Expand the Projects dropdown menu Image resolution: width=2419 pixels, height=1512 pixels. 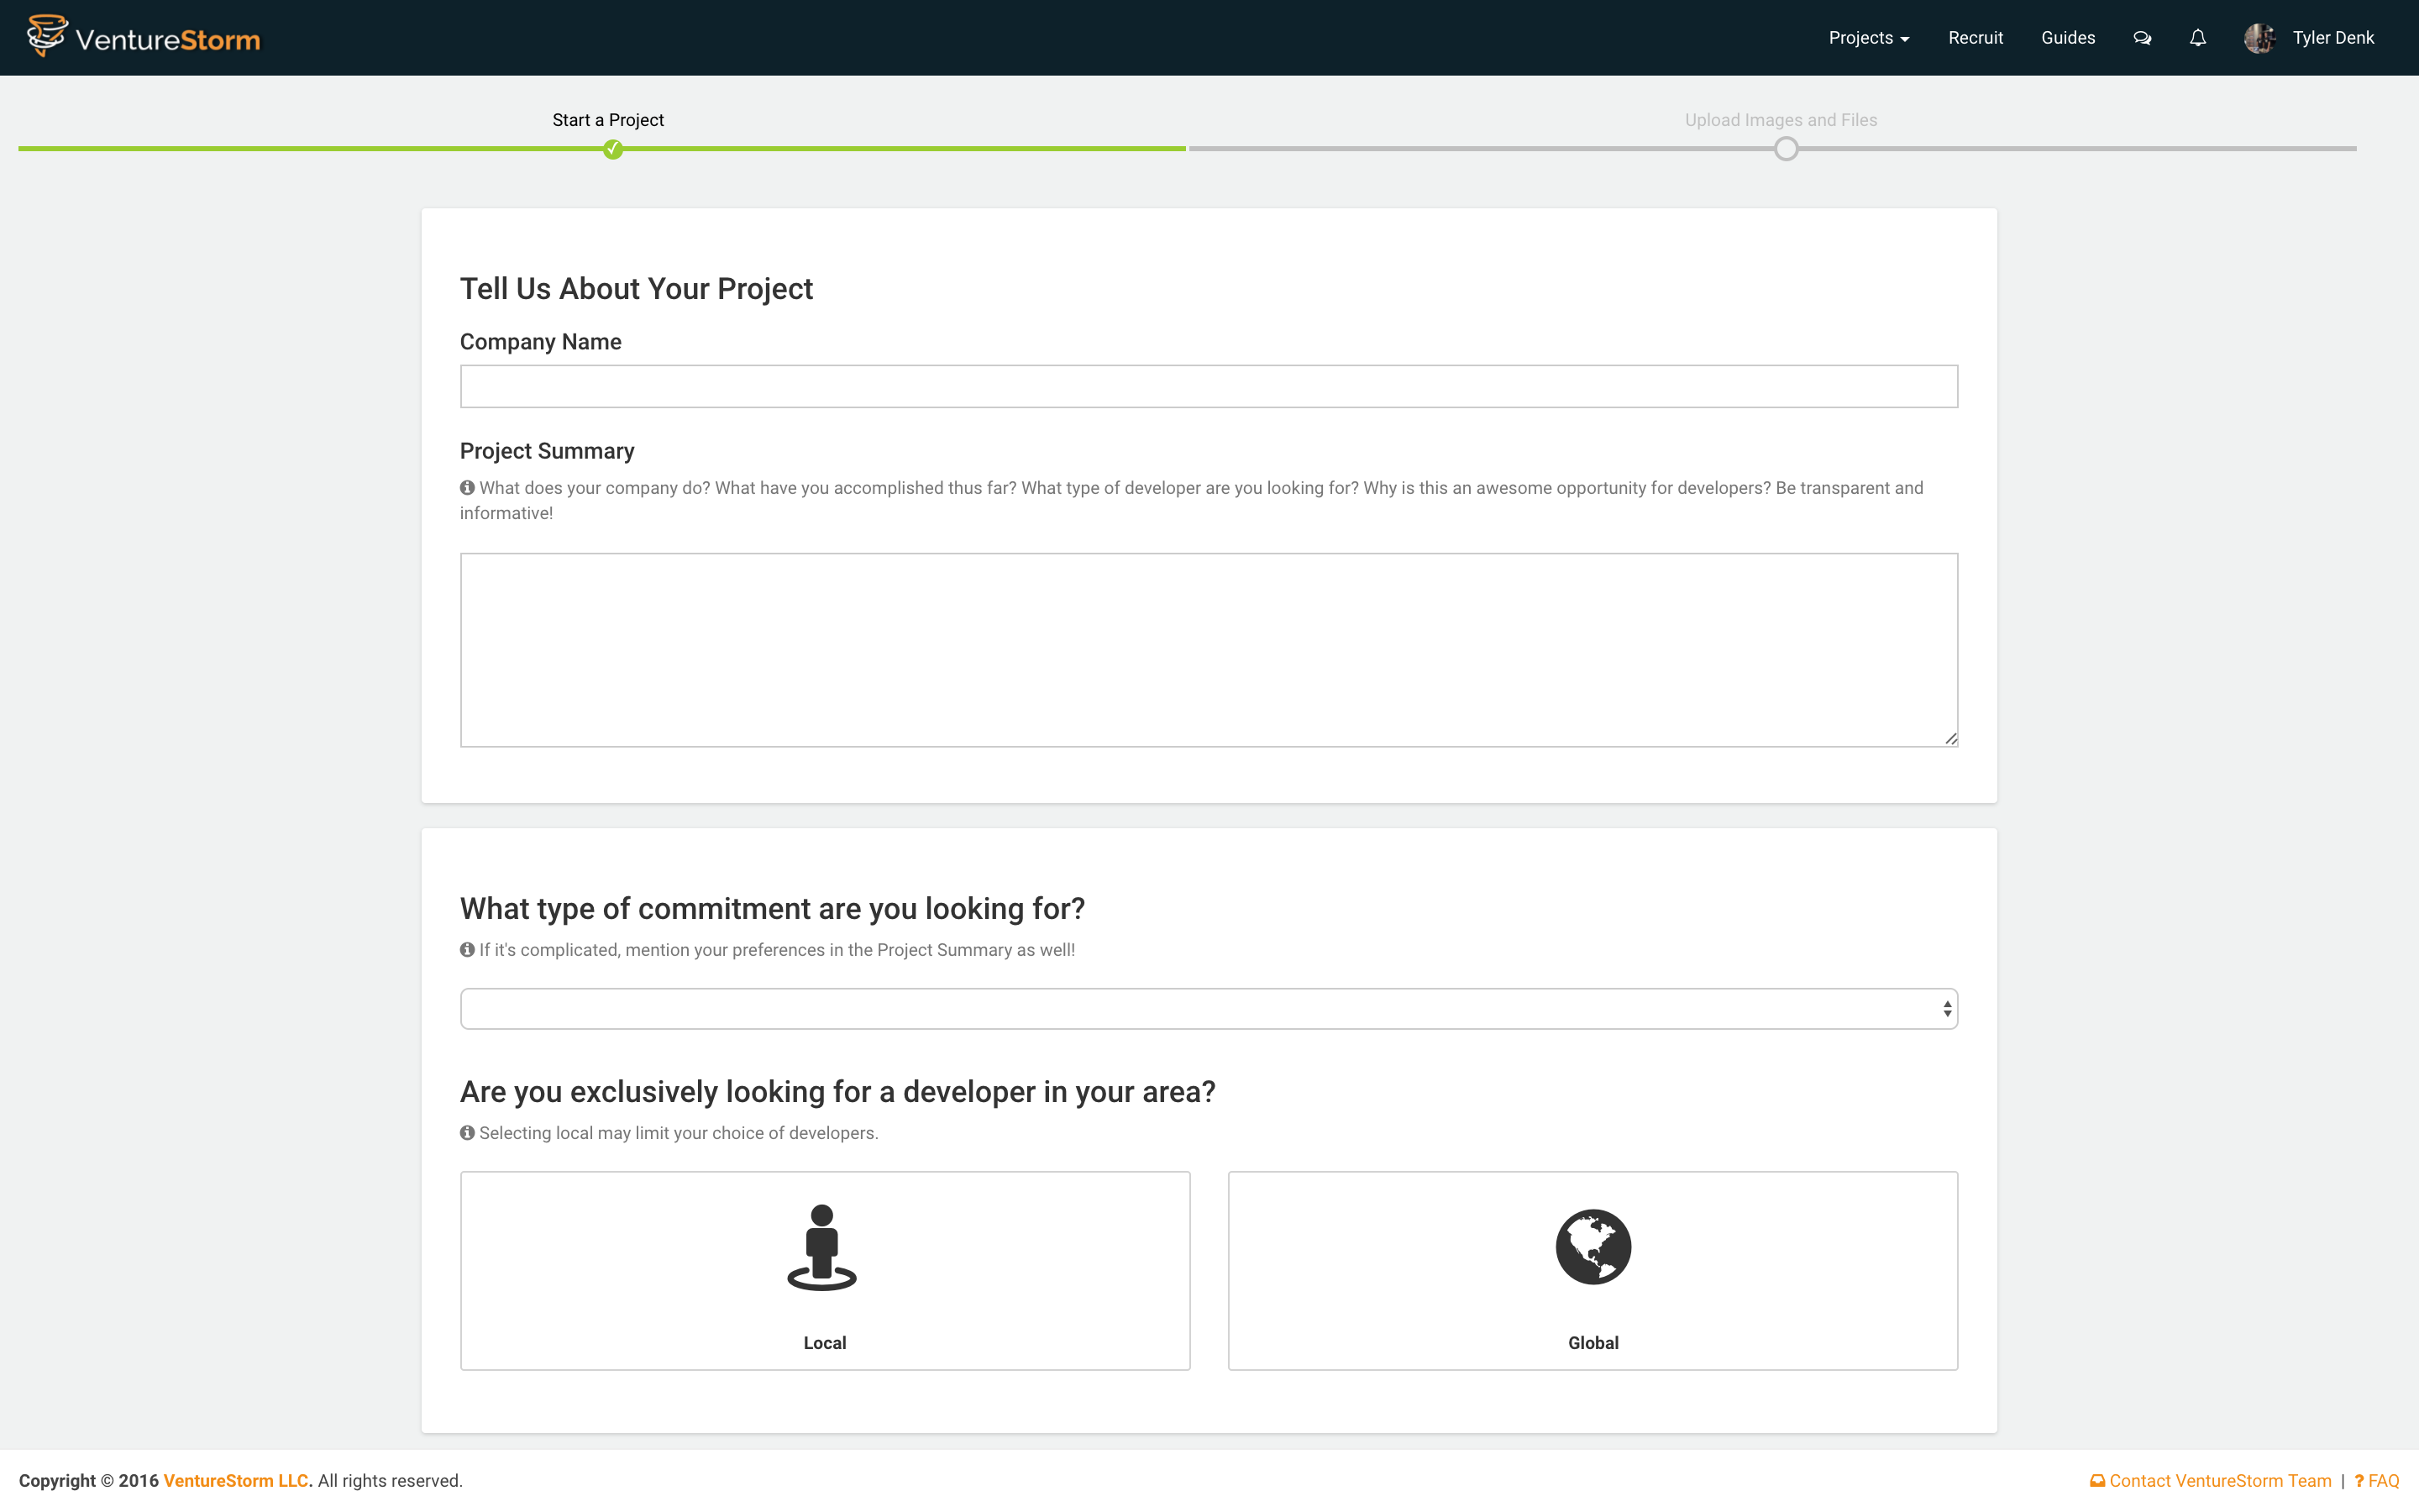(x=1868, y=38)
